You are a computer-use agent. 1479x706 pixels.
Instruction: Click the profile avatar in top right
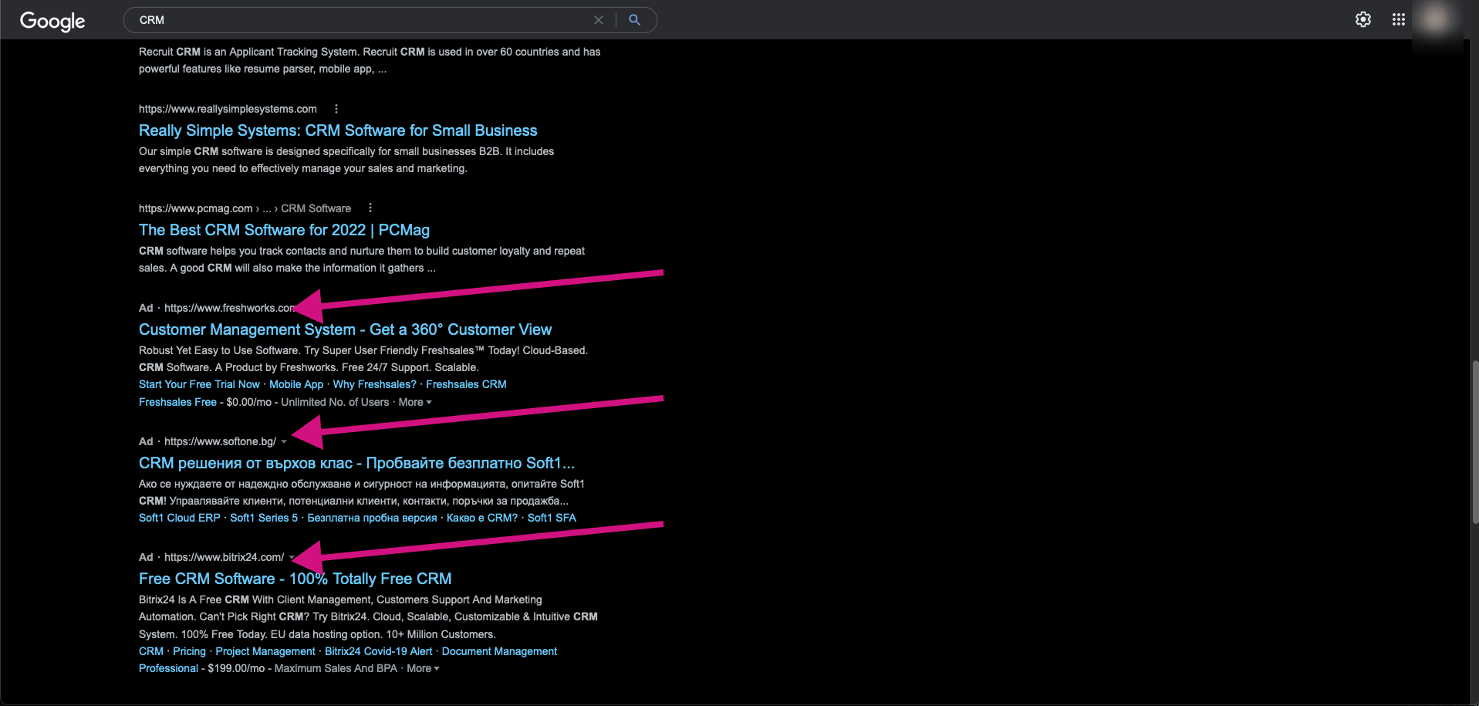[1435, 19]
